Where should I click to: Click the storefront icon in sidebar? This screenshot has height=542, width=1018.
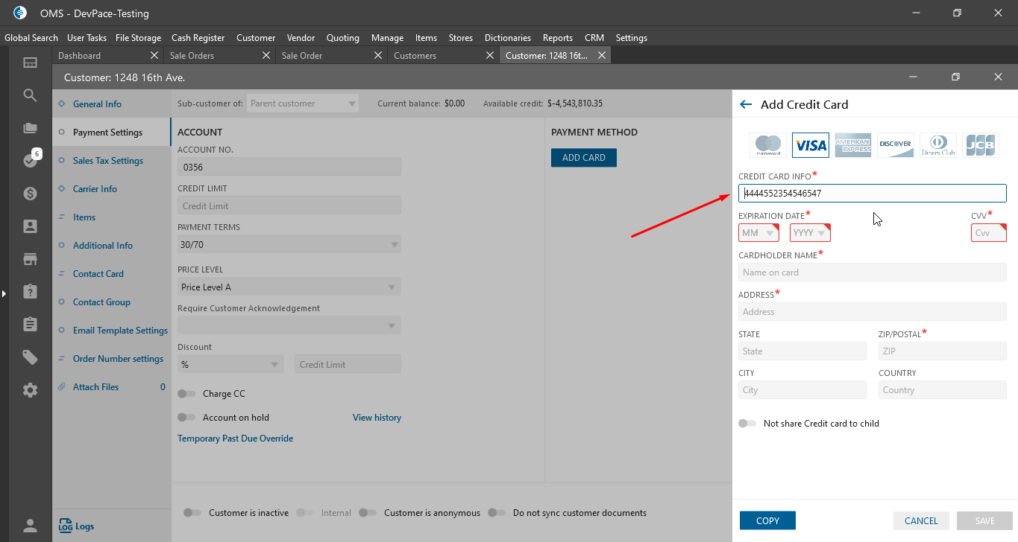tap(30, 259)
